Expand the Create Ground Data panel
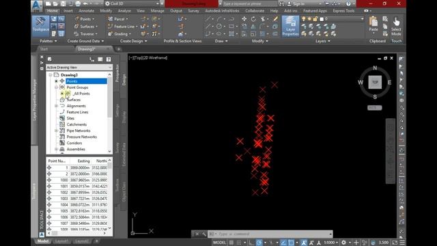The width and height of the screenshot is (437, 246). tap(85, 41)
